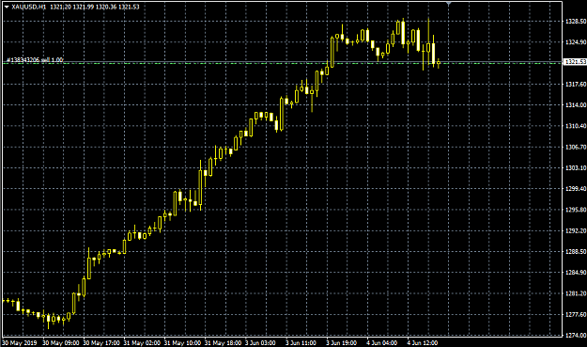Click the 1284.90 price axis label

click(x=576, y=273)
